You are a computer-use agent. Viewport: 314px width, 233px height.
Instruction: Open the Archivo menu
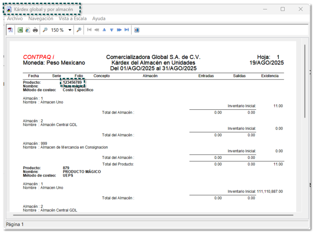(15, 18)
